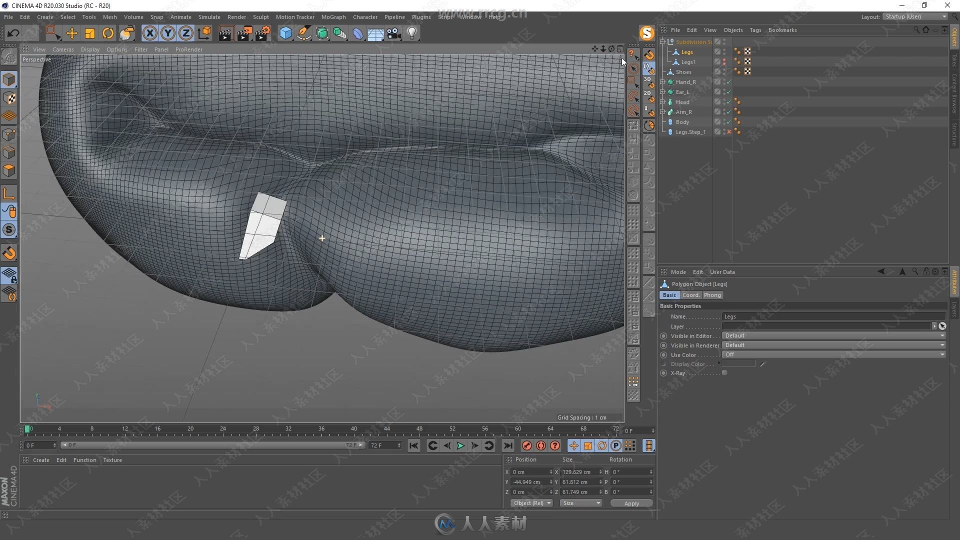Switch to Model mode
Viewport: 960px width, 540px height.
(9, 80)
